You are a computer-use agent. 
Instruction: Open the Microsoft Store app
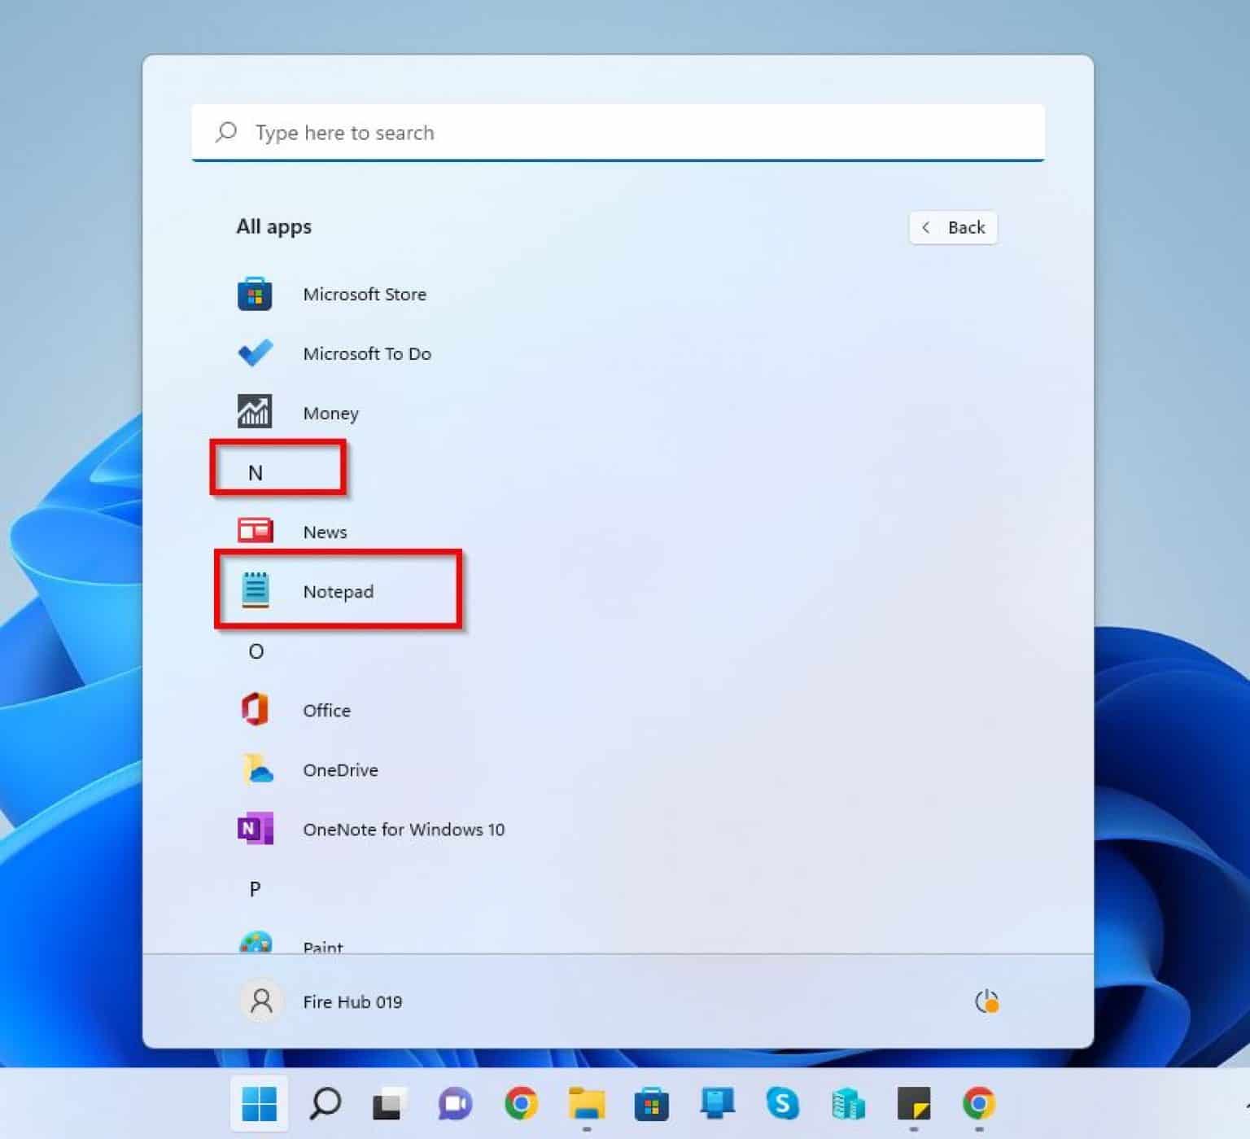coord(365,294)
